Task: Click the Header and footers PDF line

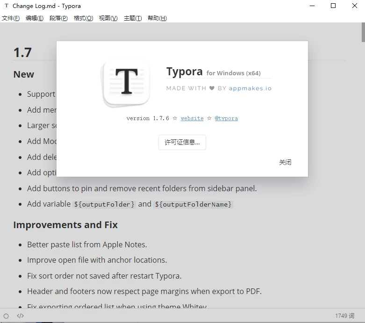Action: click(x=144, y=291)
